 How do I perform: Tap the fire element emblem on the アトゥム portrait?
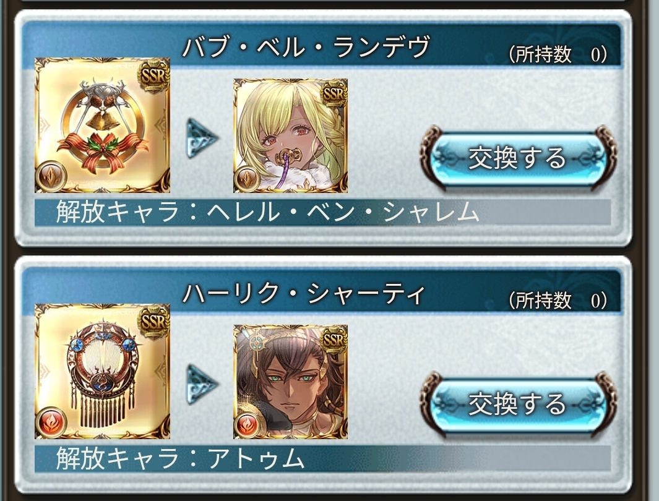pos(248,426)
